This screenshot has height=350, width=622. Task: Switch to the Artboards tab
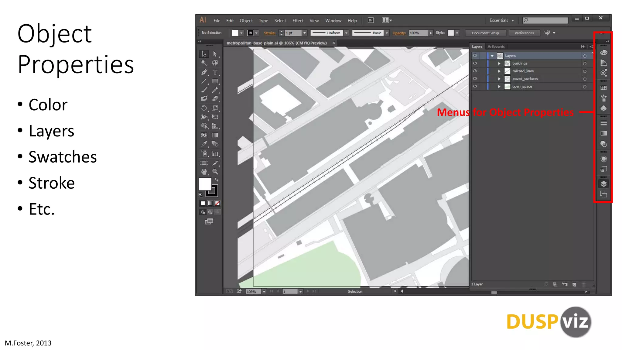click(496, 46)
